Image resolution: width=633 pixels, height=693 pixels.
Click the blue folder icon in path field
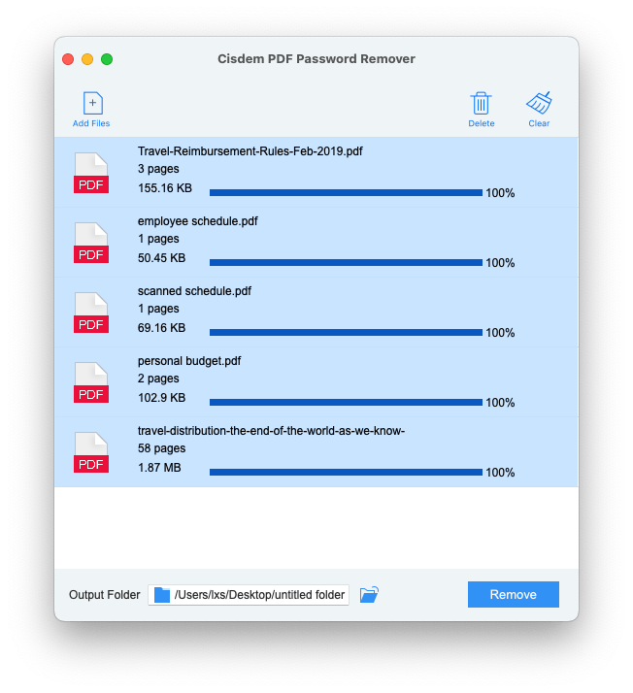[162, 595]
